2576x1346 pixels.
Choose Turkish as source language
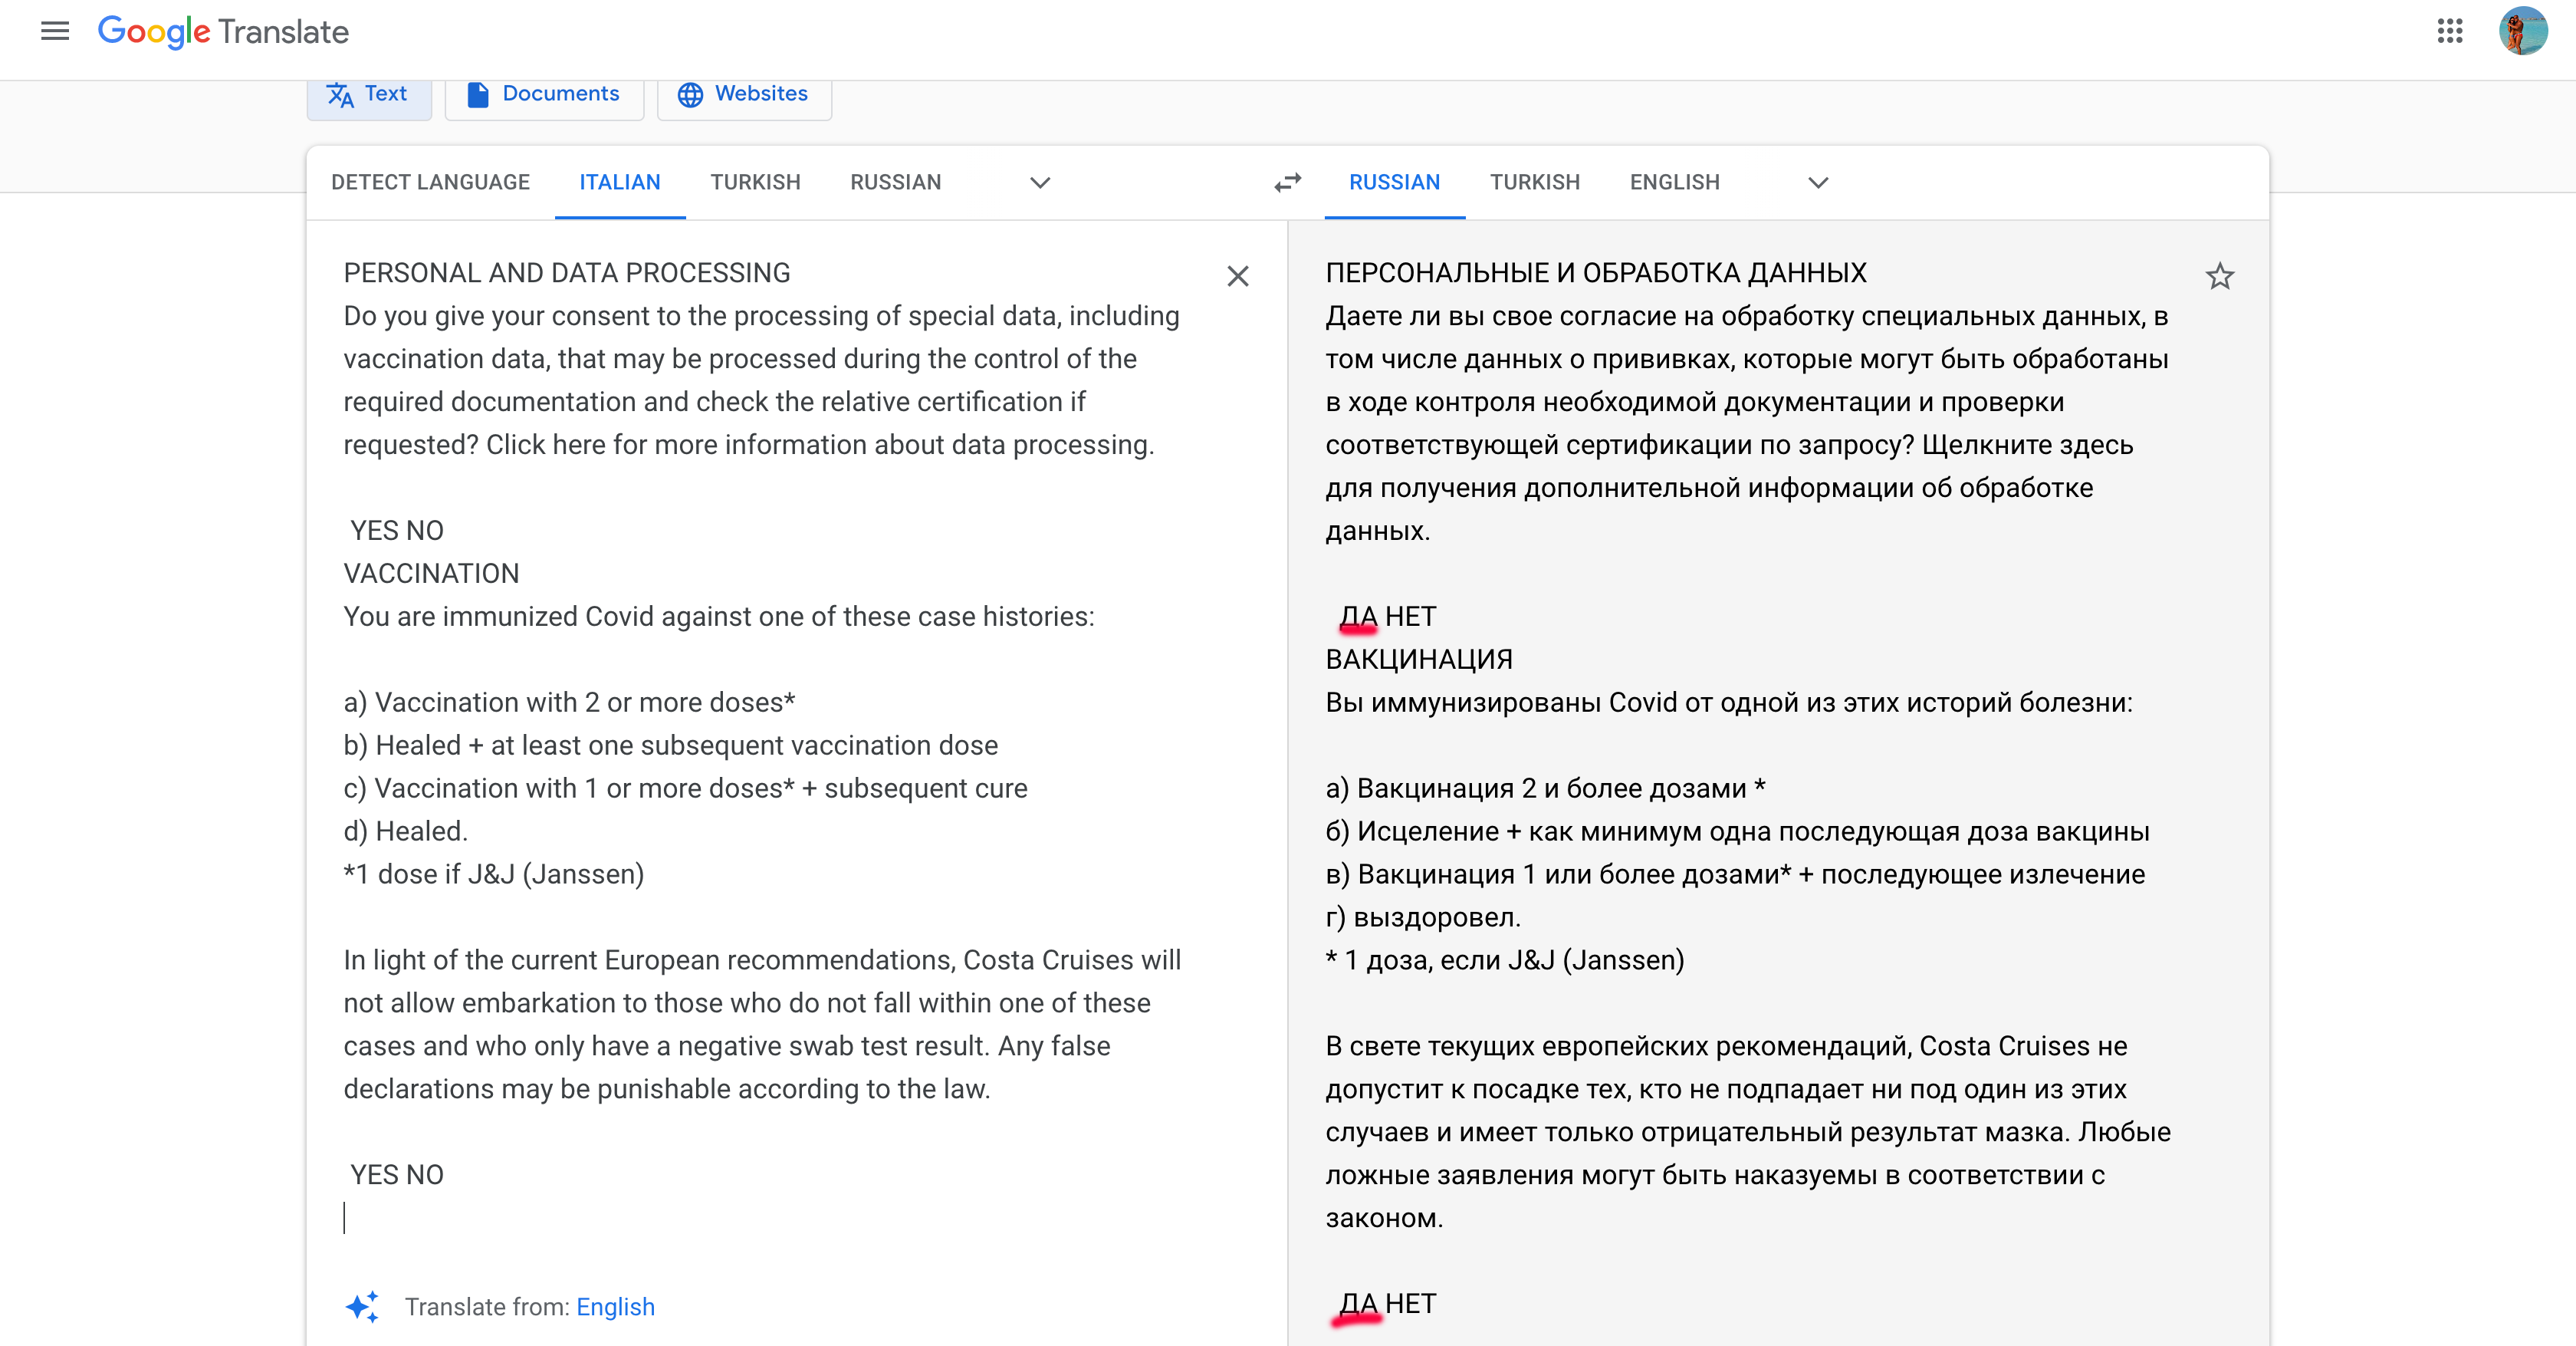tap(755, 182)
